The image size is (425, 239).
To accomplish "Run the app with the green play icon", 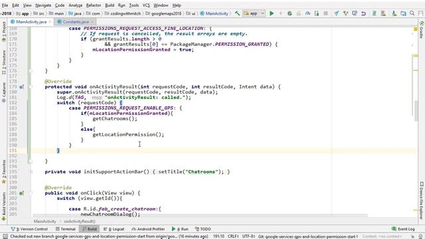I will [x=272, y=13].
